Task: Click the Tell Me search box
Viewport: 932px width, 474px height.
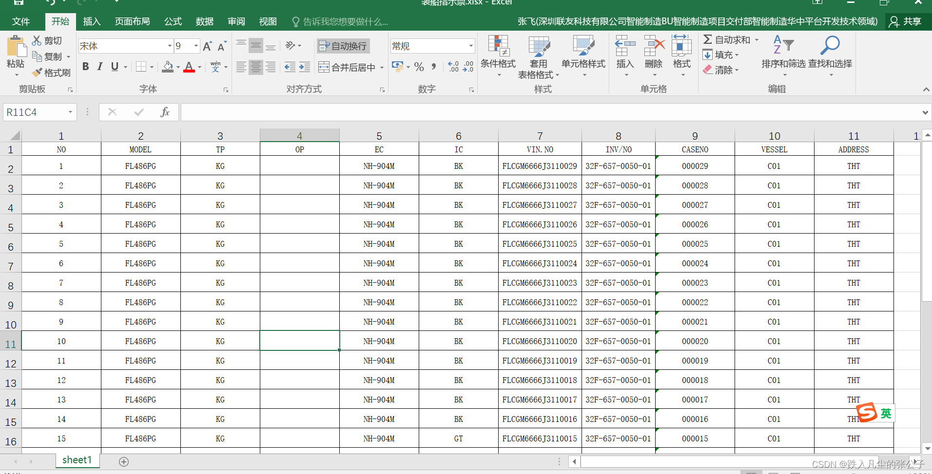Action: tap(340, 21)
